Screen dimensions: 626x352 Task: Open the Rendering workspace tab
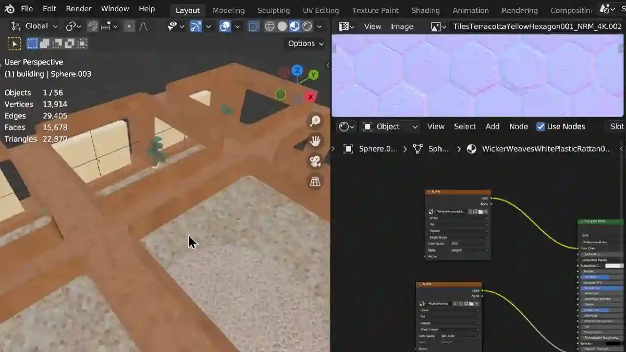coord(519,10)
